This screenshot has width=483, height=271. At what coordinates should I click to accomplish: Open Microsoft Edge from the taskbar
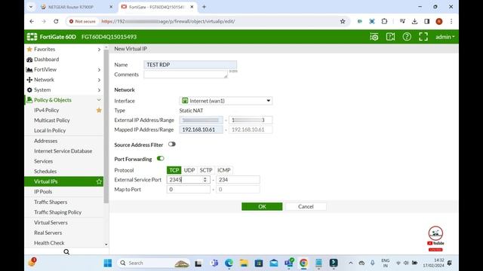(229, 263)
